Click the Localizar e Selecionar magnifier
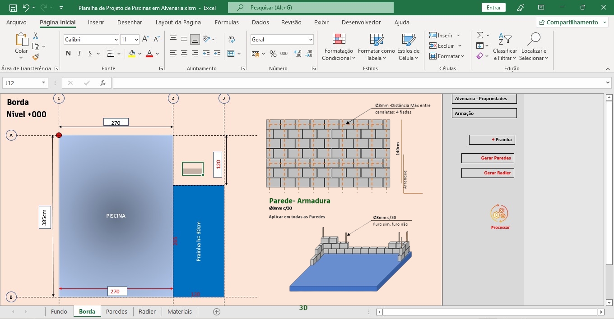Viewport: 614px width, 319px height. pyautogui.click(x=534, y=40)
